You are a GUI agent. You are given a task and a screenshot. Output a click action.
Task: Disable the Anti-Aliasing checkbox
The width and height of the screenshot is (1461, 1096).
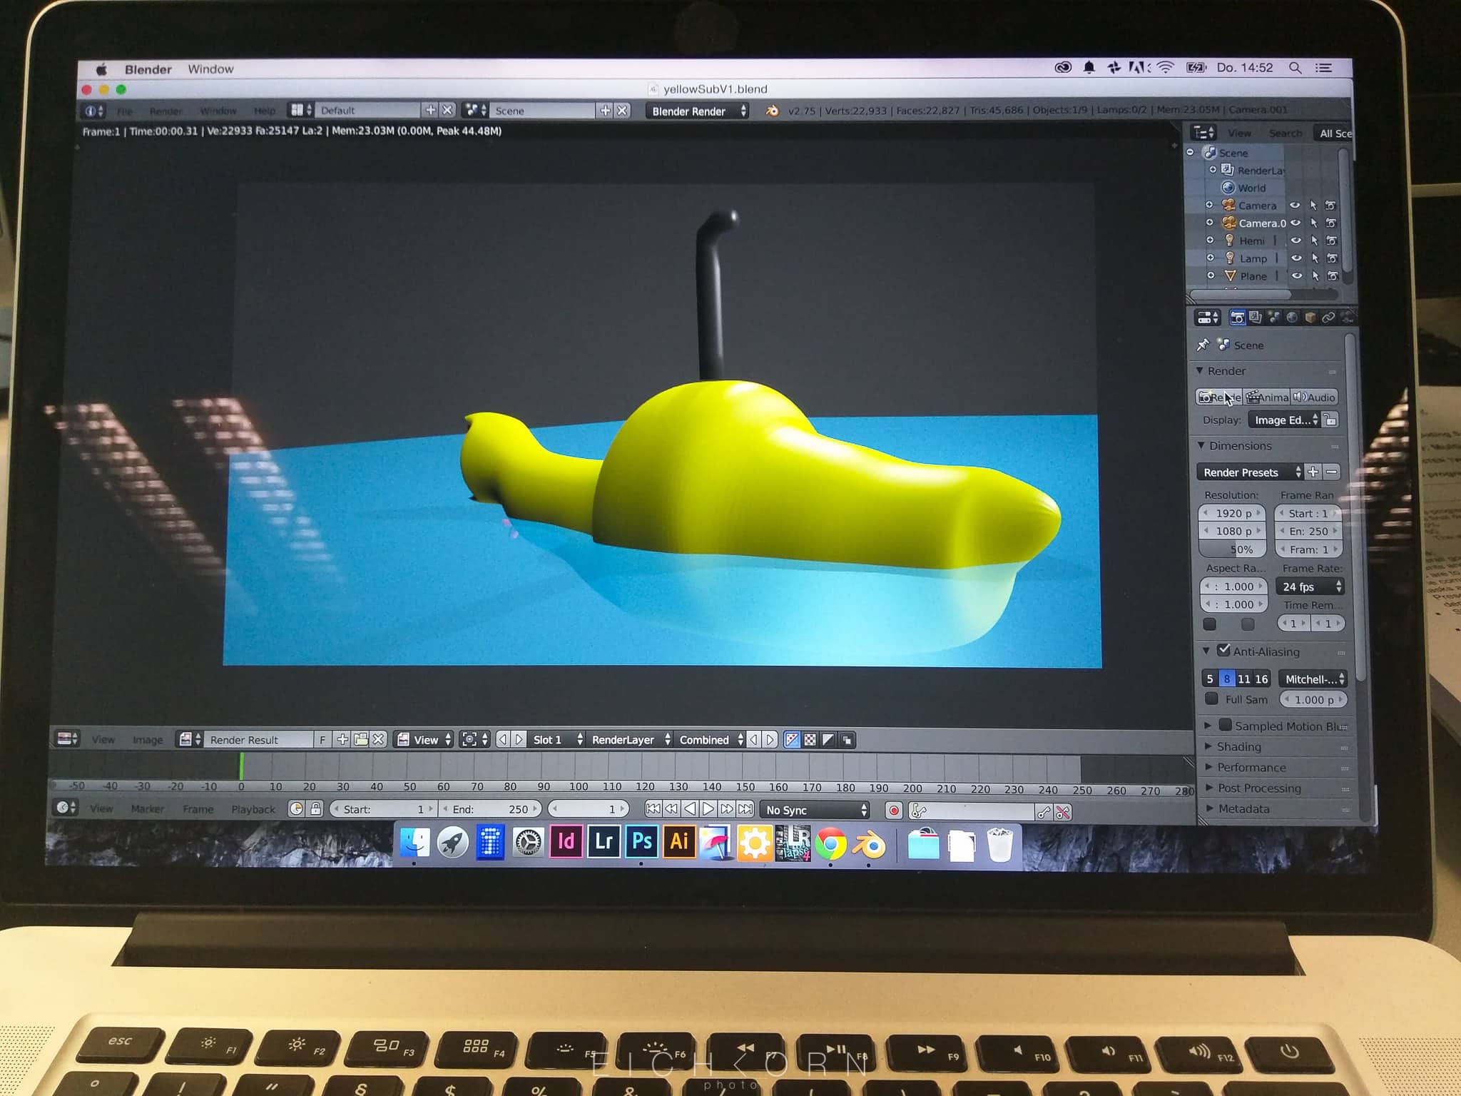point(1223,650)
